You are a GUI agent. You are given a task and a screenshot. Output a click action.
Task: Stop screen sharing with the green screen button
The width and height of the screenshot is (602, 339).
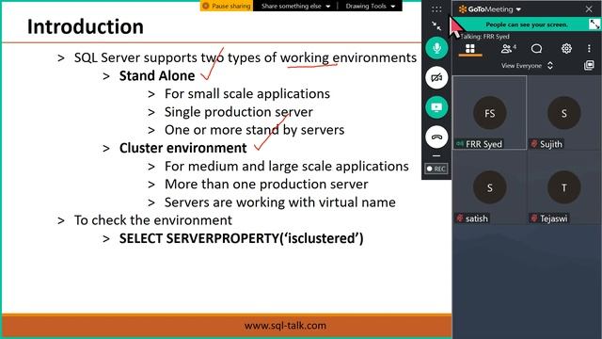tap(436, 107)
